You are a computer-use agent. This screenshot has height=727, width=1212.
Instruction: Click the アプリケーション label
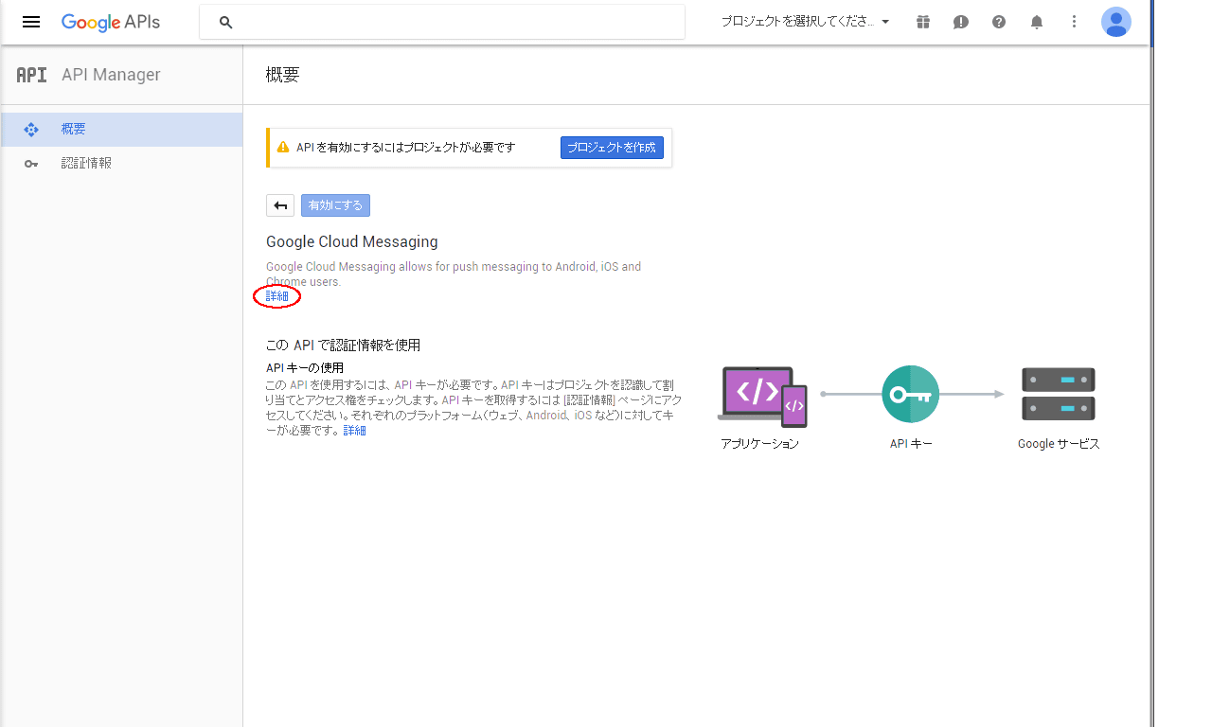[759, 444]
